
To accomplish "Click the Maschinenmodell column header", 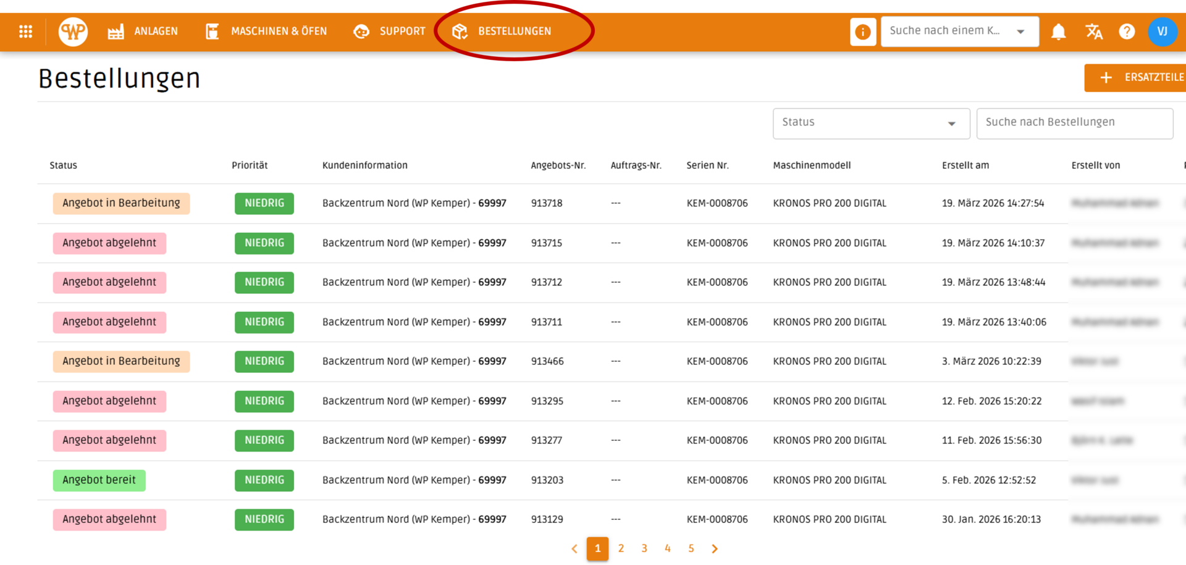I will pyautogui.click(x=812, y=165).
